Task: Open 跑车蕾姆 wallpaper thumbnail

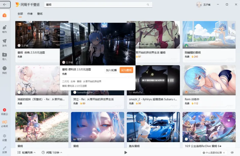Action: pos(153,127)
